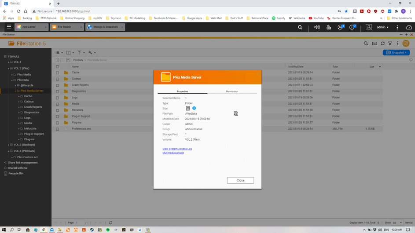Viewport: 415px width, 233px height.
Task: Refresh File Station using refresh icon
Action: 383,44
